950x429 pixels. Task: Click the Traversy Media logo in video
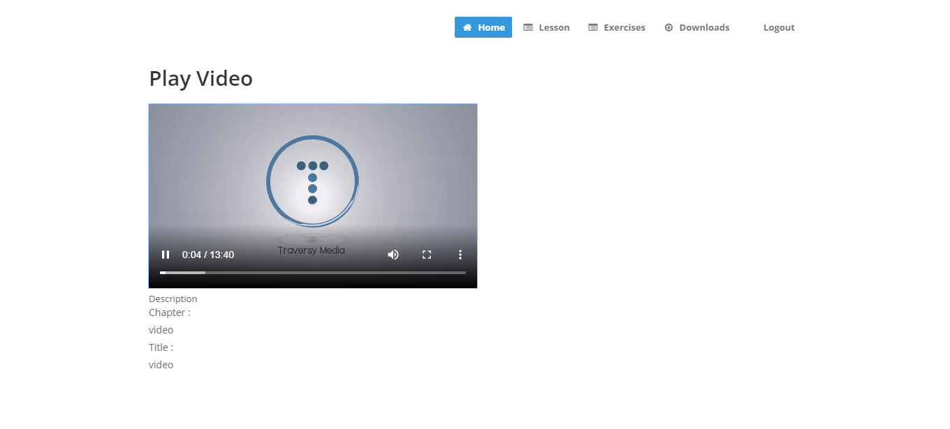pos(312,181)
